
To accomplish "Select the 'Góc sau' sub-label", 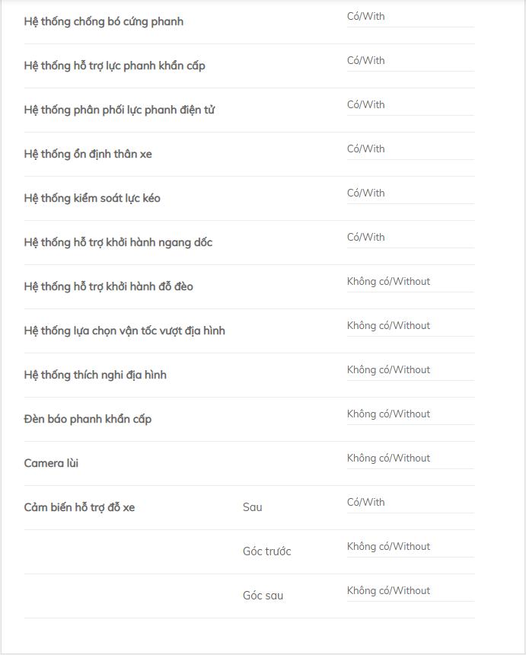I will 263,596.
